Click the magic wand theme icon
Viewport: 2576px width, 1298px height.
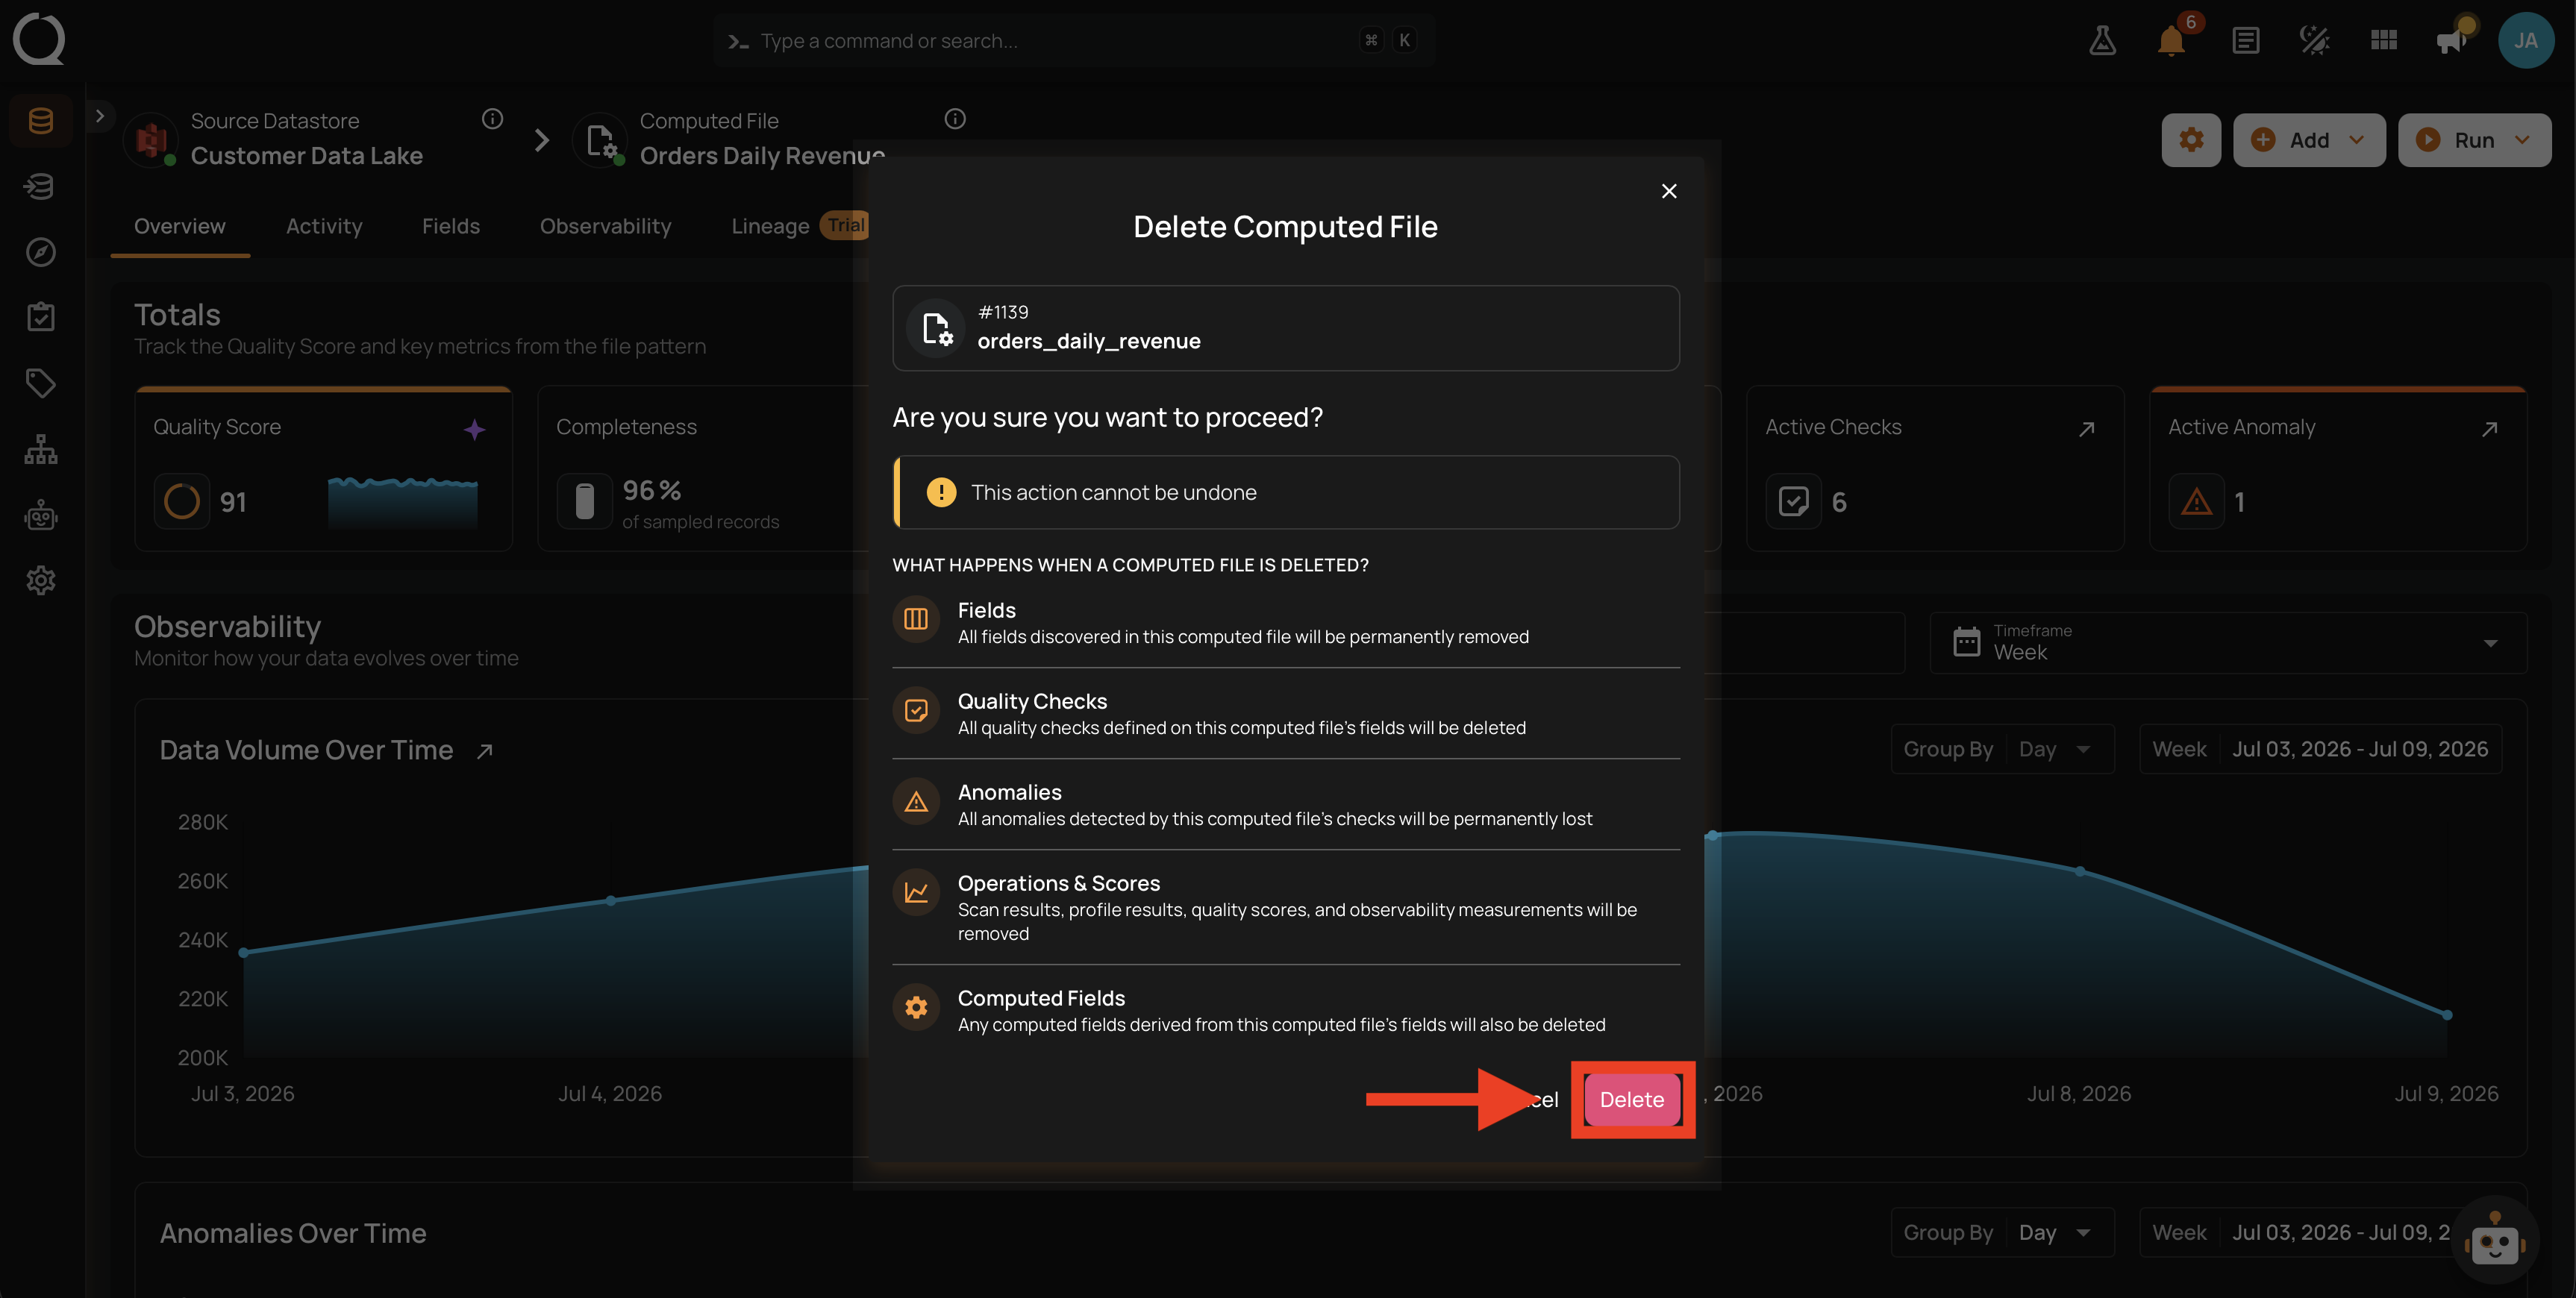point(2314,40)
